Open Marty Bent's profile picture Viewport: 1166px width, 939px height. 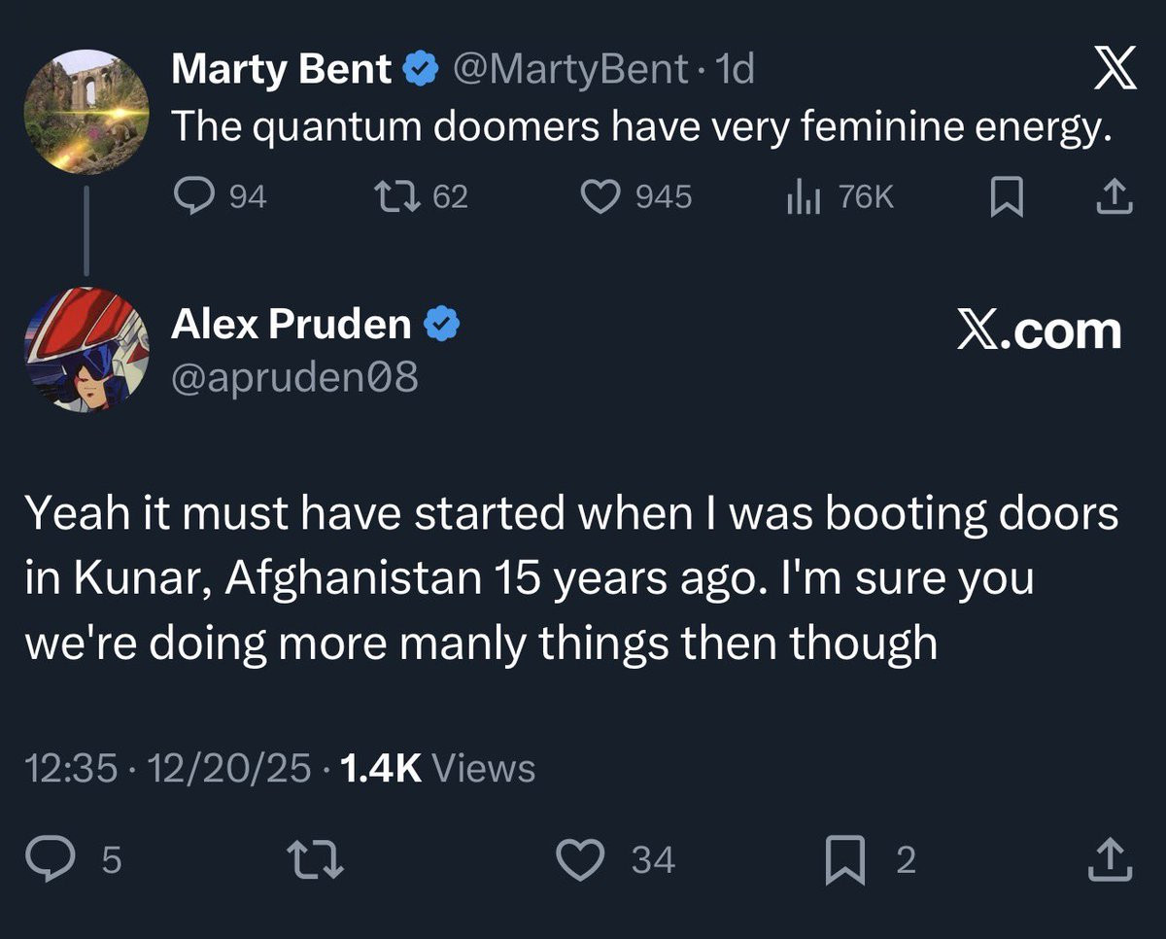[x=86, y=111]
